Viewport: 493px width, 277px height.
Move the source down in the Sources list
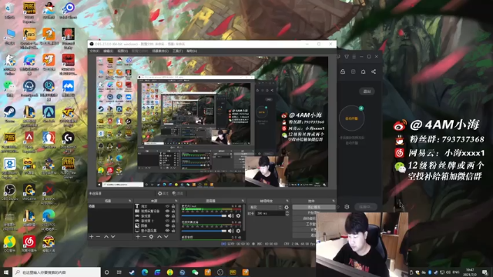tap(166, 236)
